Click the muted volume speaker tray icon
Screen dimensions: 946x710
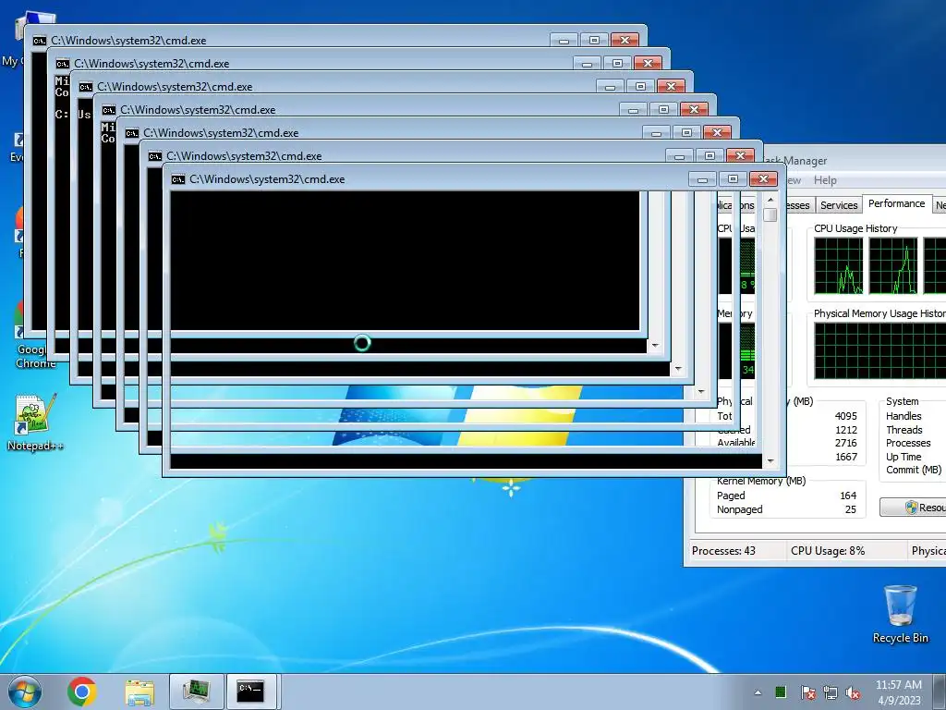pos(853,692)
